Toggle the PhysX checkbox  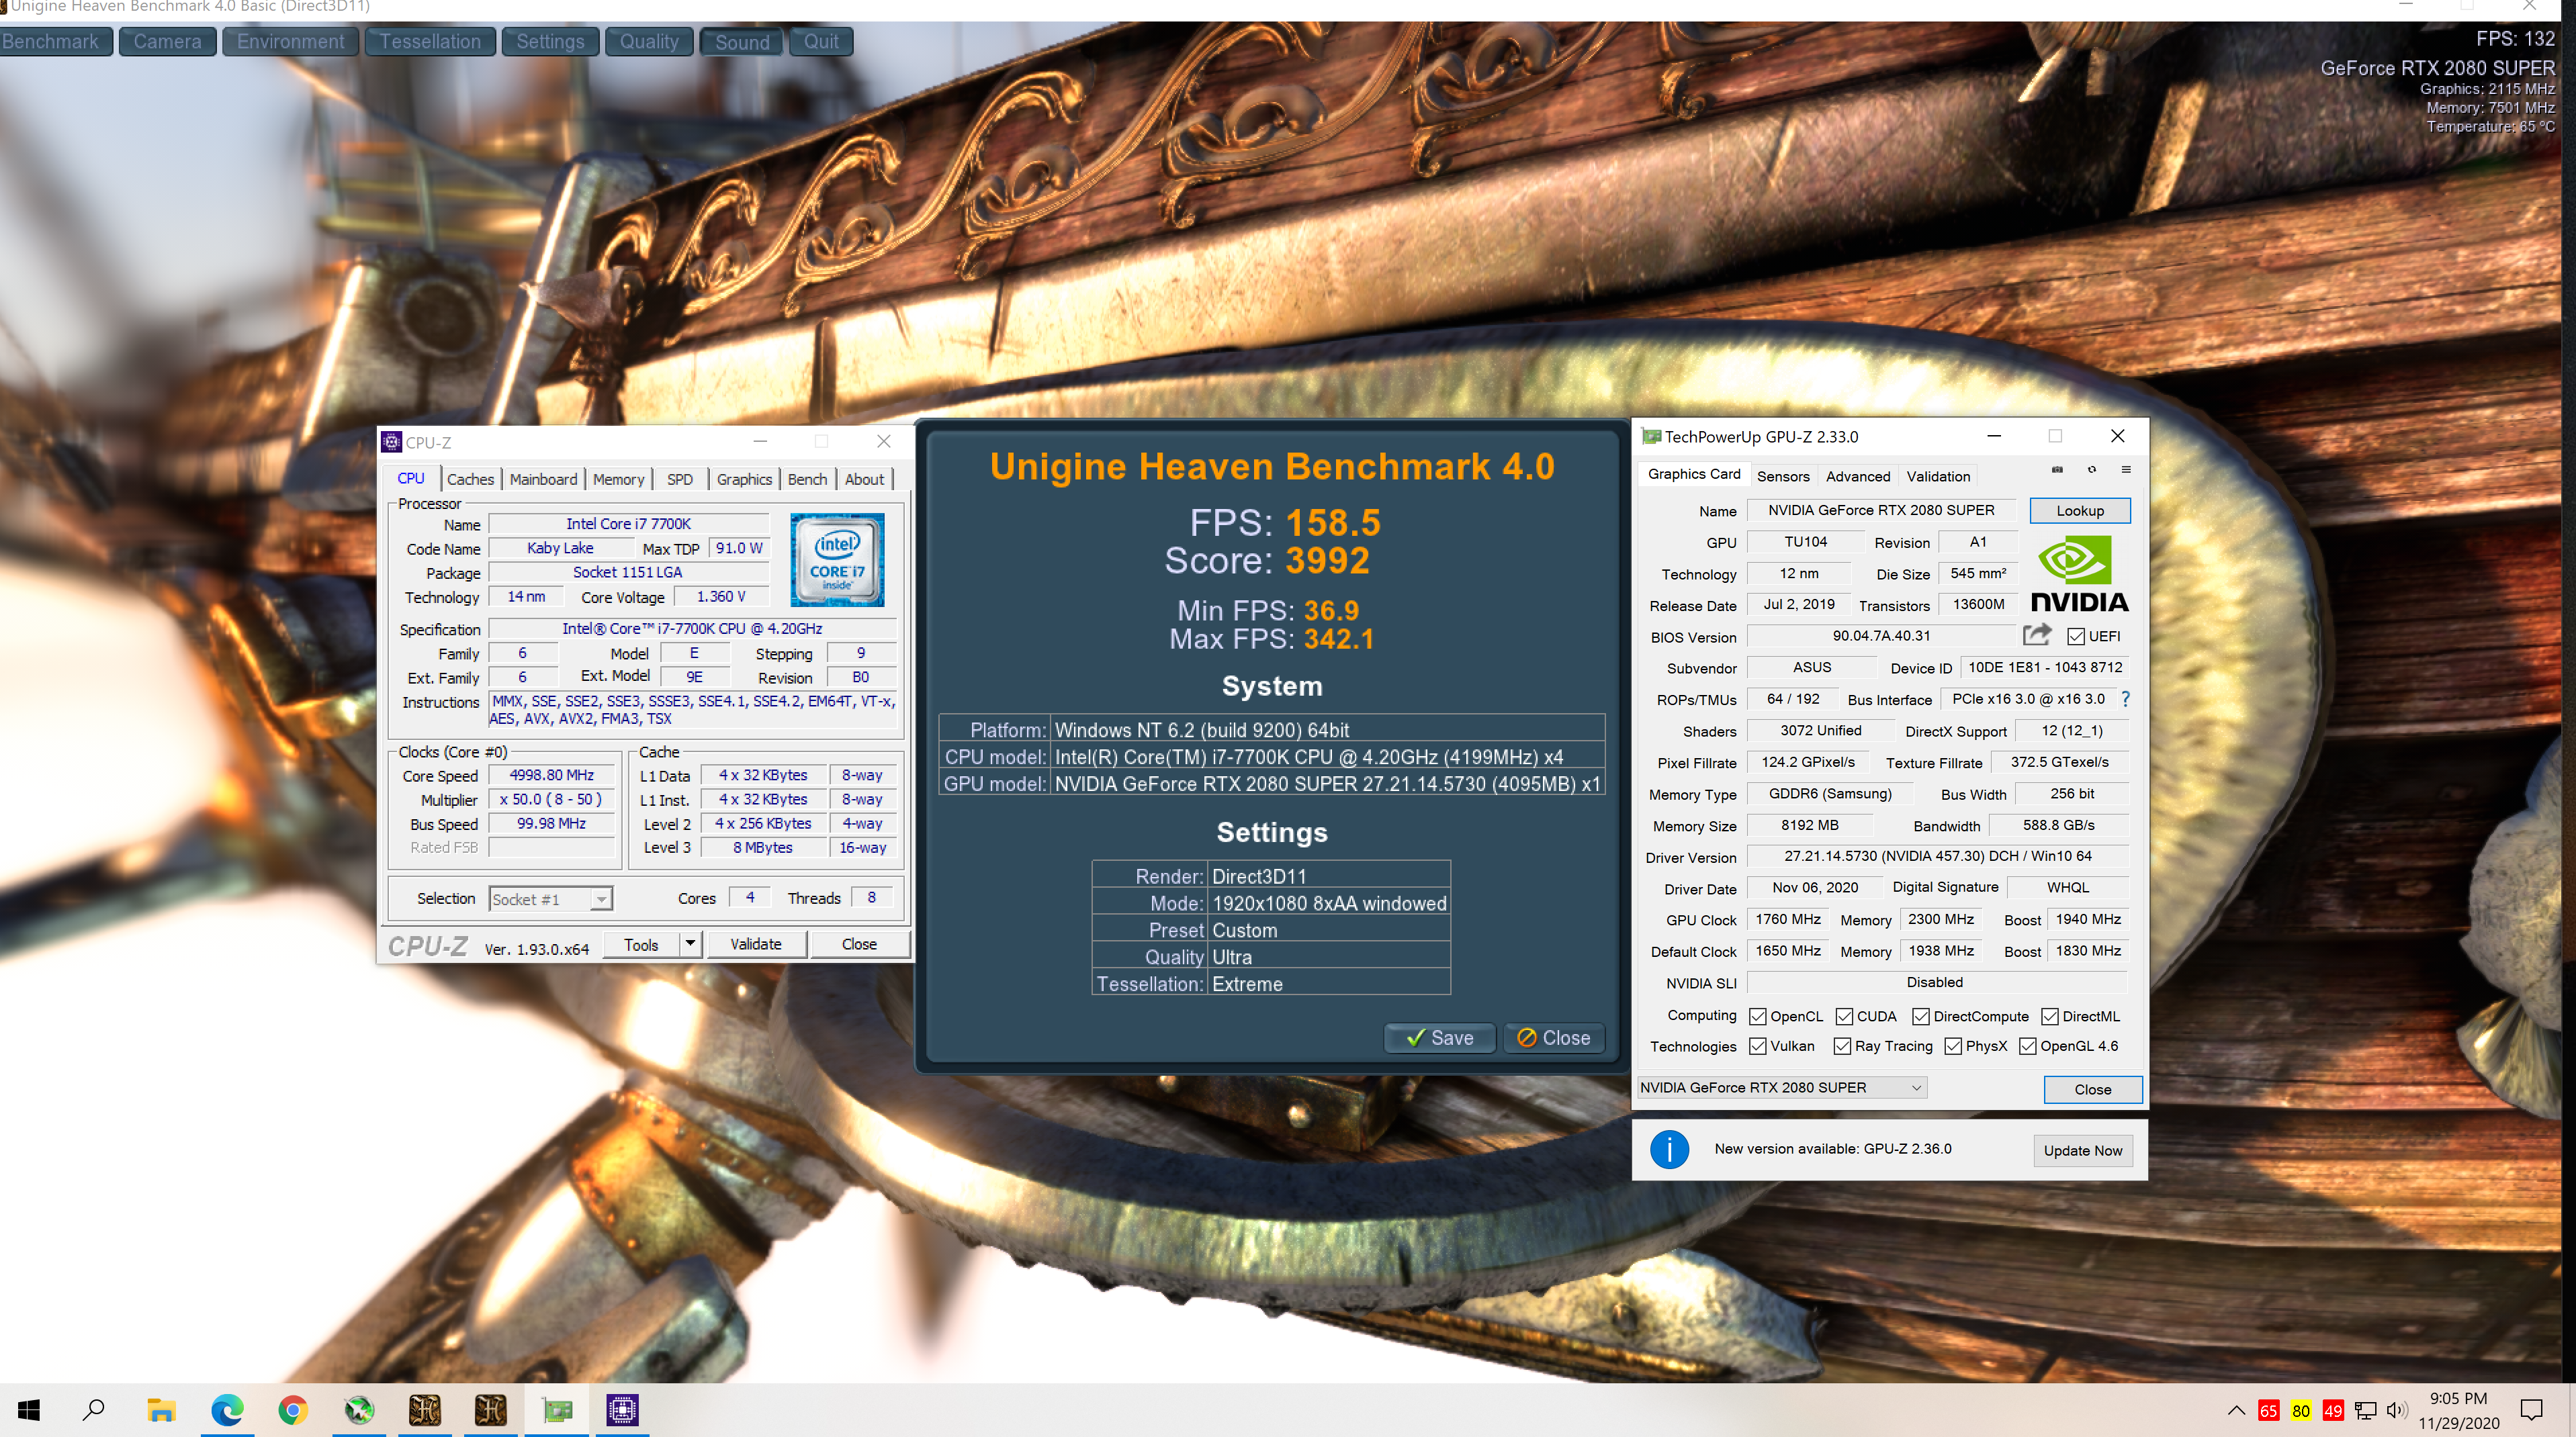click(x=1952, y=1046)
